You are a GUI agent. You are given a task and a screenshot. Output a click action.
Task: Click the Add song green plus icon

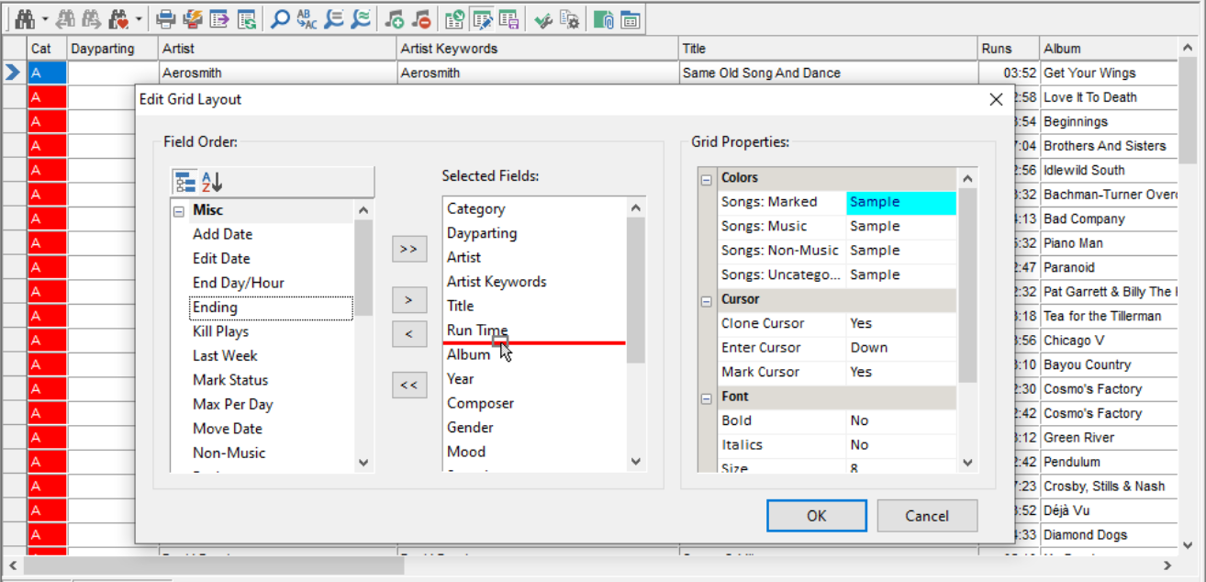coord(395,18)
